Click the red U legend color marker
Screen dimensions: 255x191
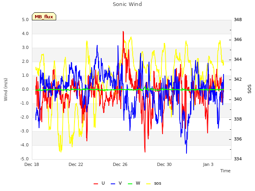tap(96, 184)
